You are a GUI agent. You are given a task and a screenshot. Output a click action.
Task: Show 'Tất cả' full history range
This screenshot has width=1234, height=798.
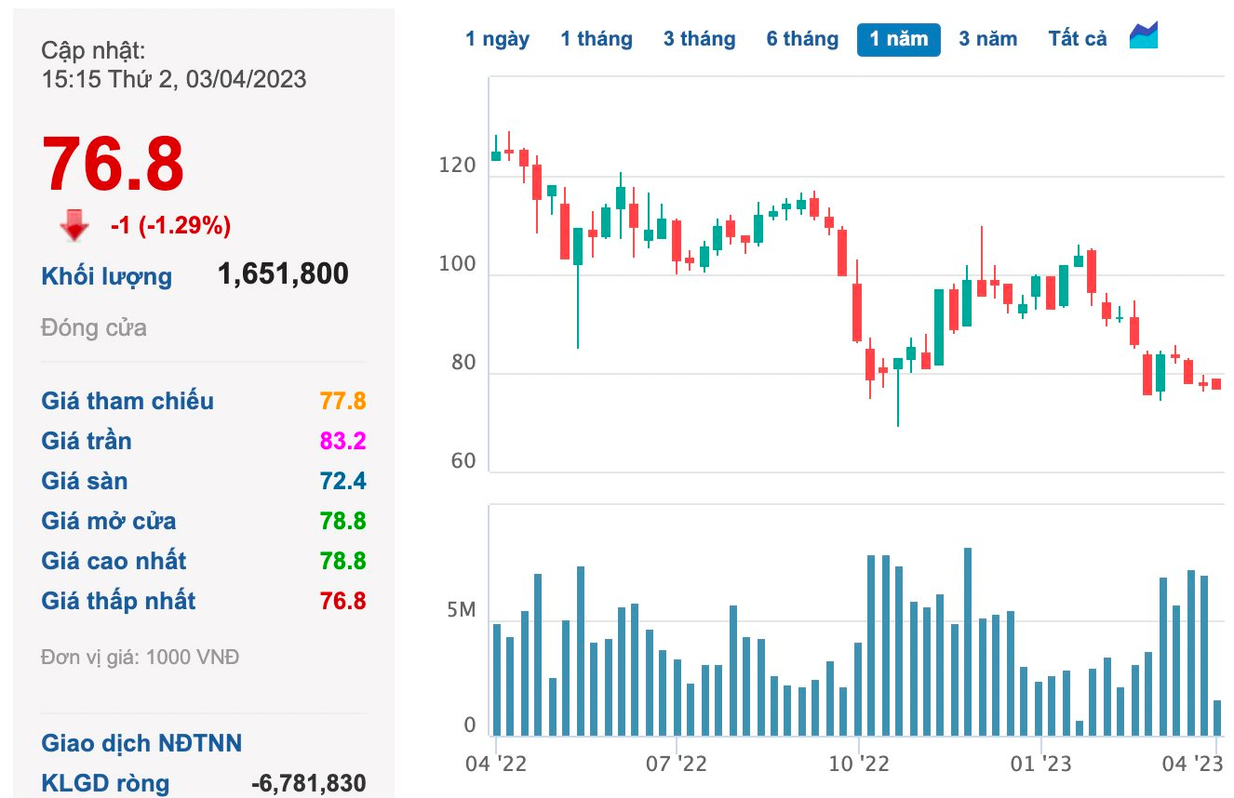pyautogui.click(x=1078, y=39)
